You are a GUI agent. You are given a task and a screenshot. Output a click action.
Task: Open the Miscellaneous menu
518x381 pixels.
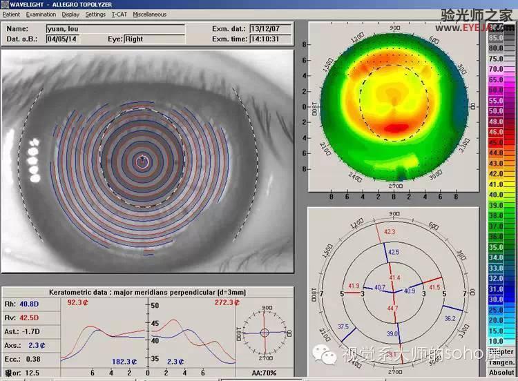point(149,14)
